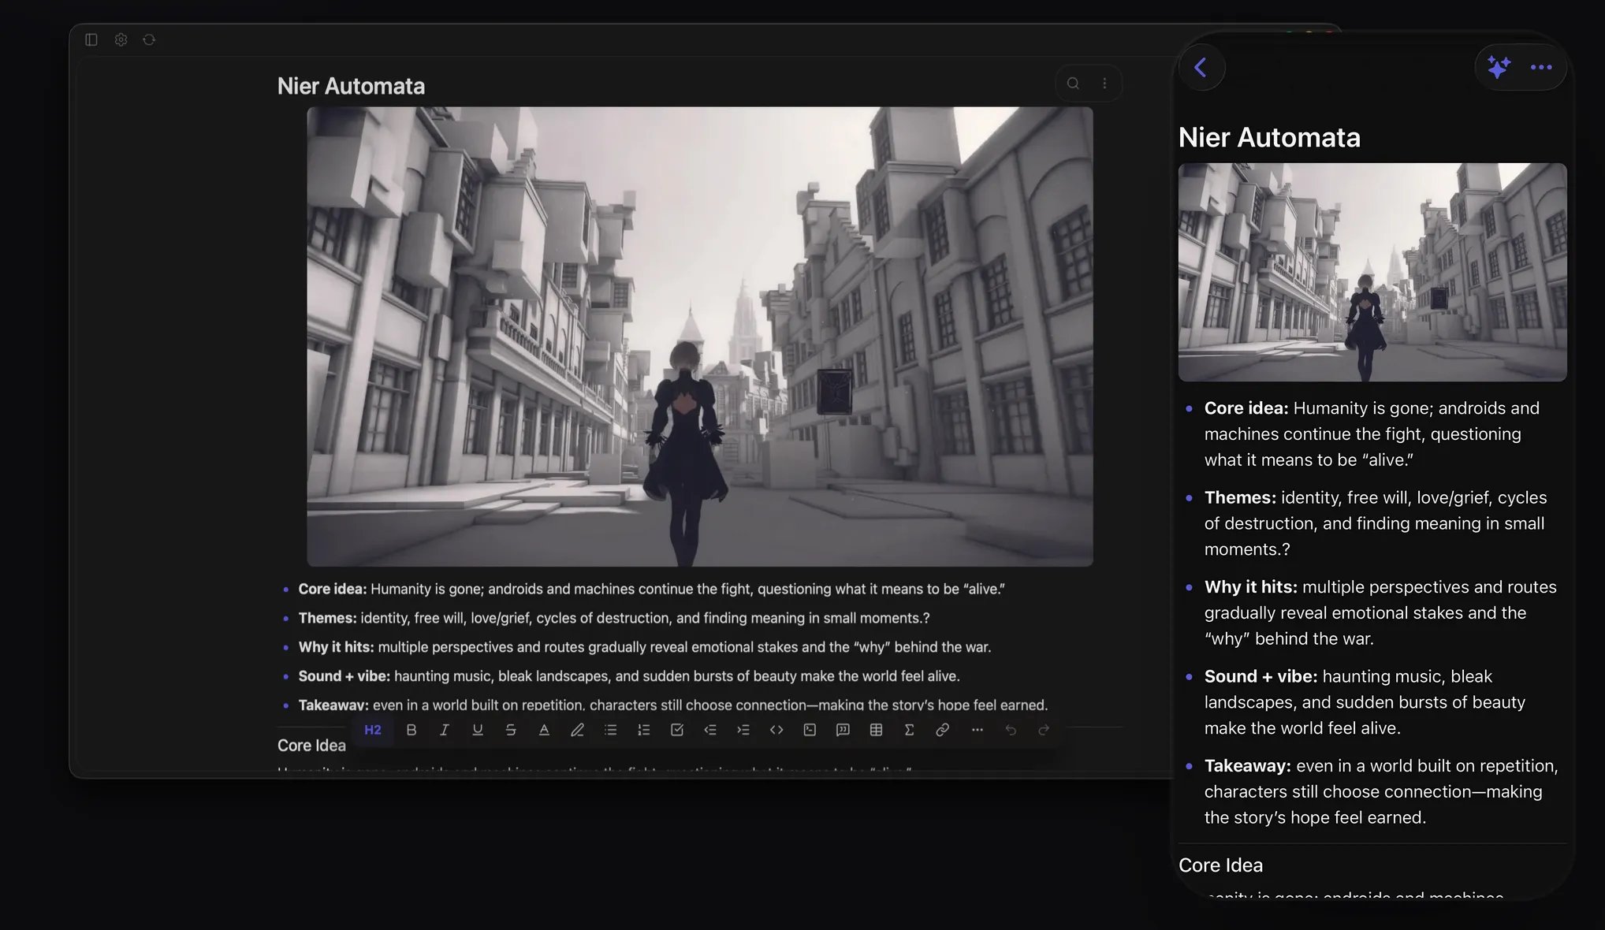Image resolution: width=1605 pixels, height=930 pixels.
Task: Go back in the mobile view
Action: (x=1201, y=68)
